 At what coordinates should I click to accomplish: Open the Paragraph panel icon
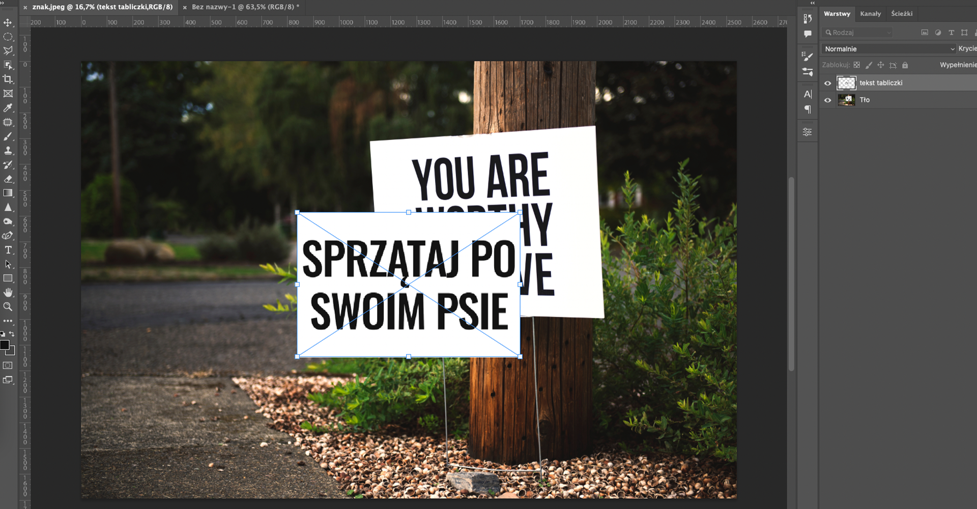tap(808, 109)
